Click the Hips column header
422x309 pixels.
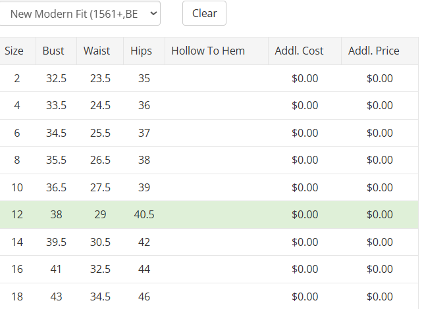[141, 51]
